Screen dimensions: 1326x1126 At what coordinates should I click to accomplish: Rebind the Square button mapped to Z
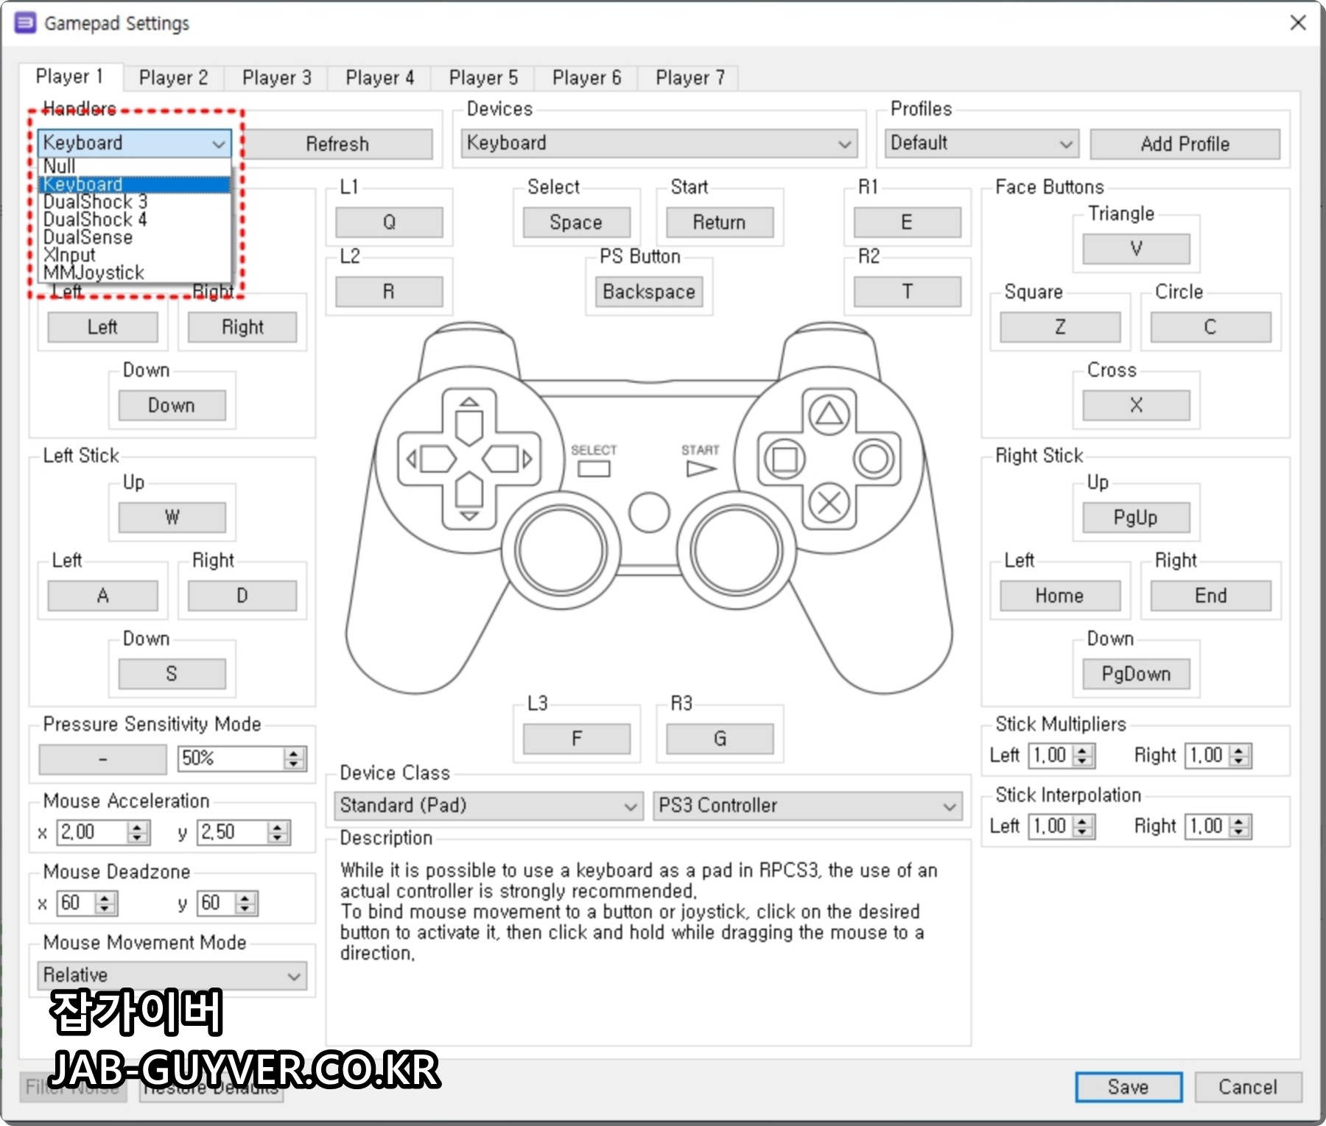1060,327
